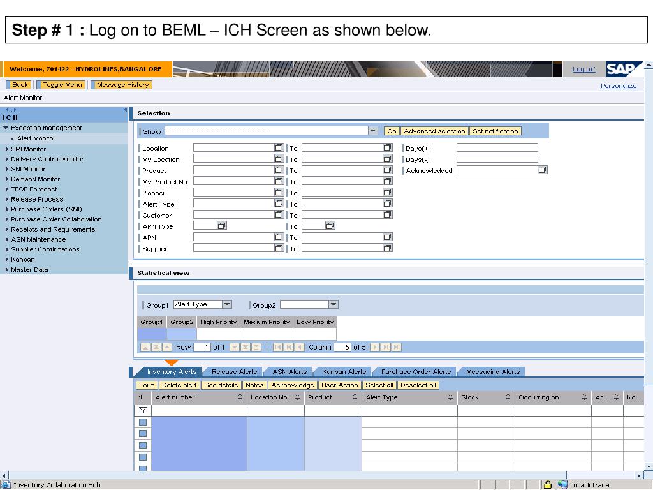Open the Show dropdown in Selection
The image size is (653, 490).
point(373,131)
